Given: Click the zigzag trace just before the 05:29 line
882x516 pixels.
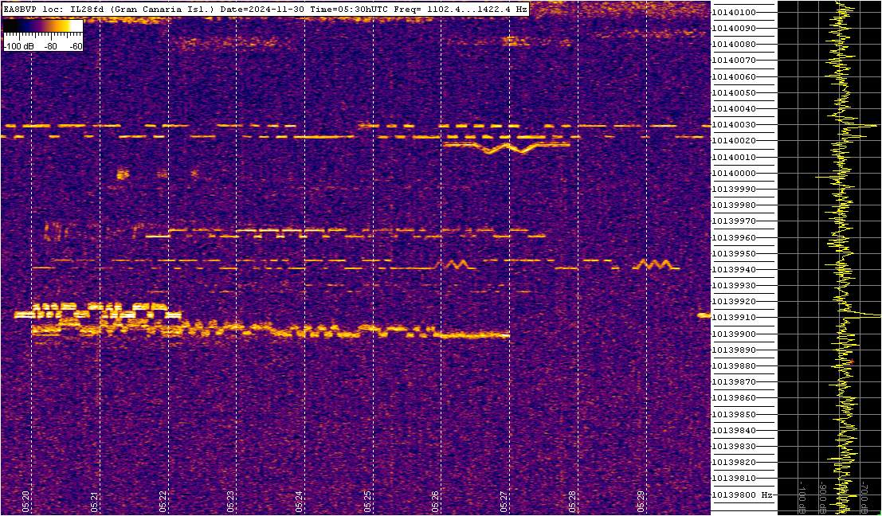Looking at the screenshot, I should pos(656,264).
